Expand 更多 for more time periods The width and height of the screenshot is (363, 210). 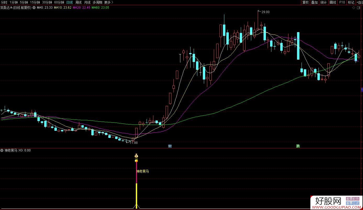pyautogui.click(x=109, y=2)
